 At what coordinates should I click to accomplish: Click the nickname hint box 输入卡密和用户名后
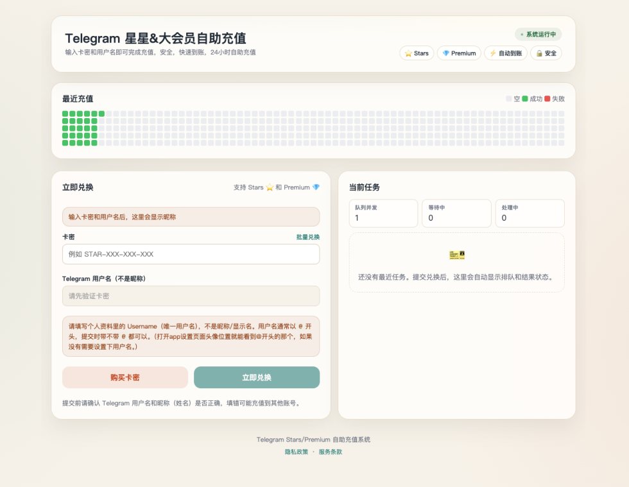click(191, 217)
